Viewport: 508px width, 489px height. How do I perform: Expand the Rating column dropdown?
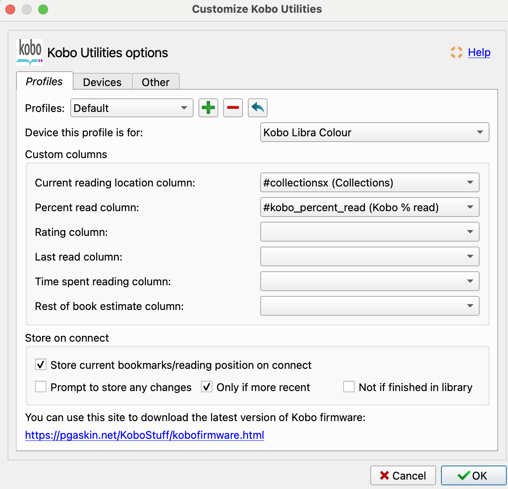coord(369,232)
